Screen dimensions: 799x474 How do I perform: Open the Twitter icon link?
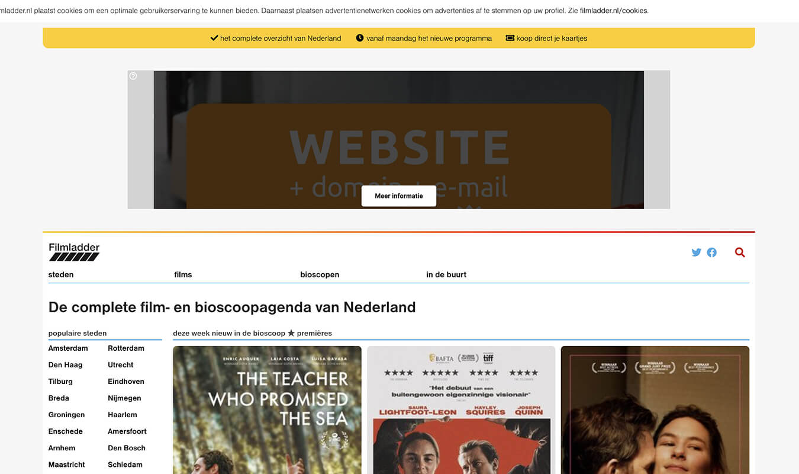[x=696, y=252]
